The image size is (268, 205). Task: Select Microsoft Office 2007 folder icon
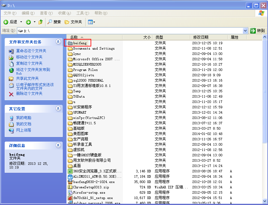pos(70,59)
